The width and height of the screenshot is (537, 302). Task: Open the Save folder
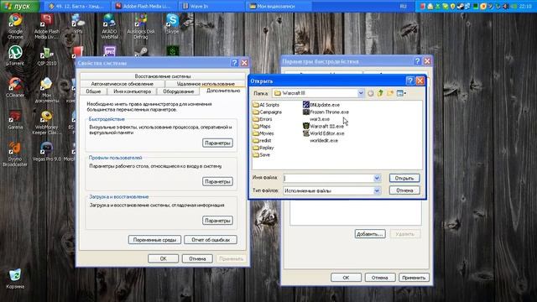click(x=261, y=155)
